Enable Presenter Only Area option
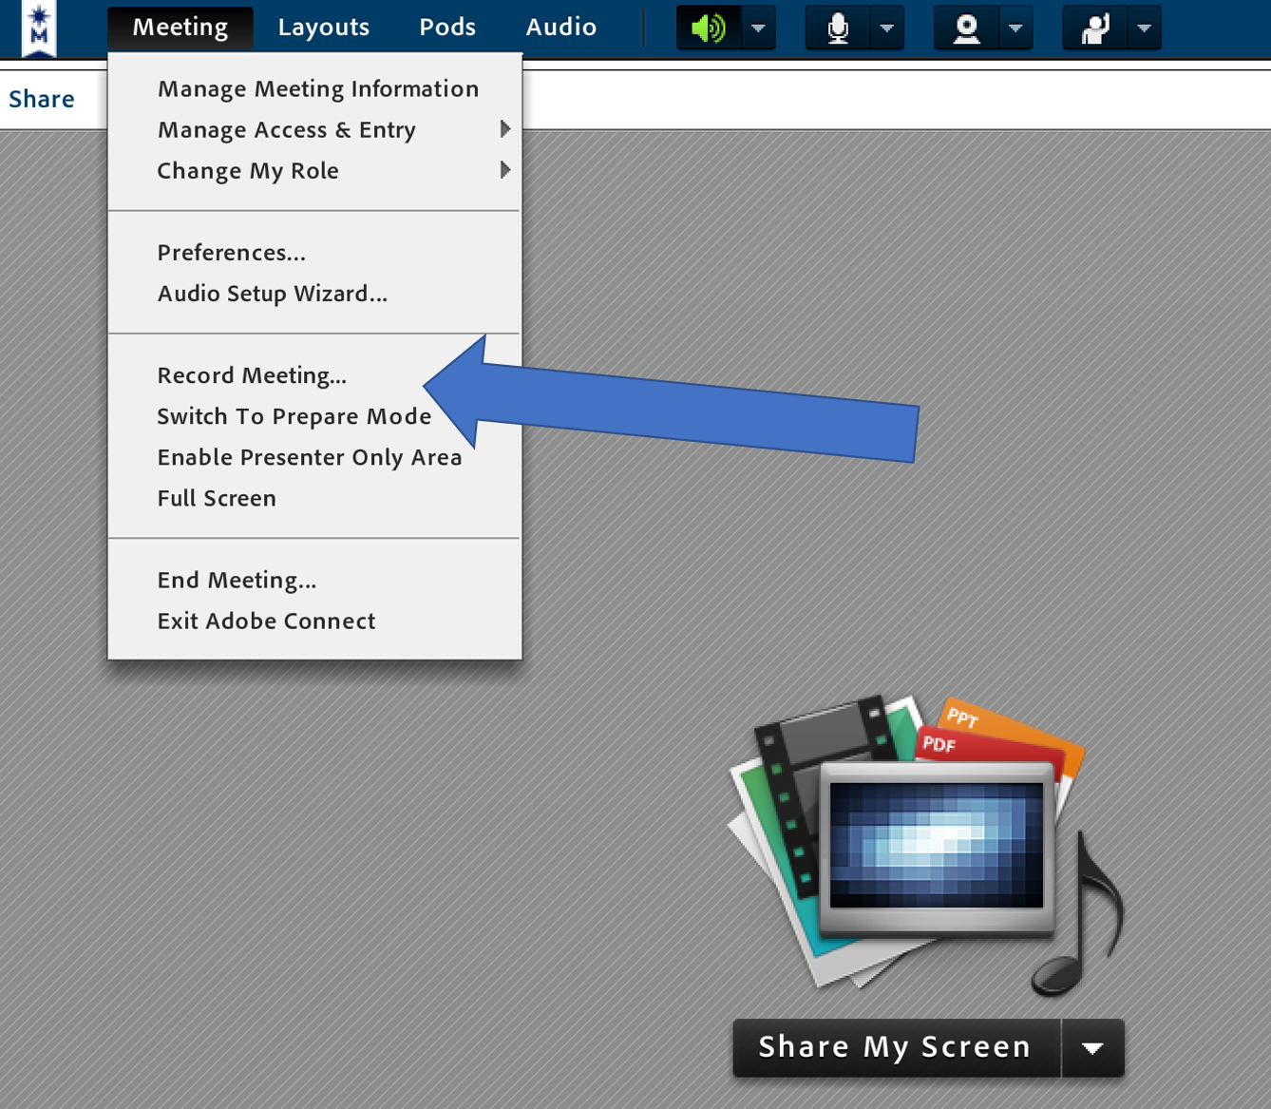This screenshot has width=1271, height=1109. click(309, 457)
